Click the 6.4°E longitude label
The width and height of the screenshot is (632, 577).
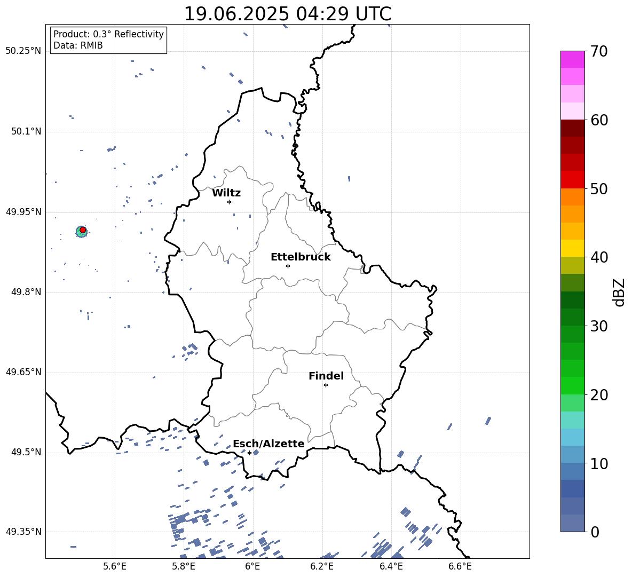click(x=391, y=566)
